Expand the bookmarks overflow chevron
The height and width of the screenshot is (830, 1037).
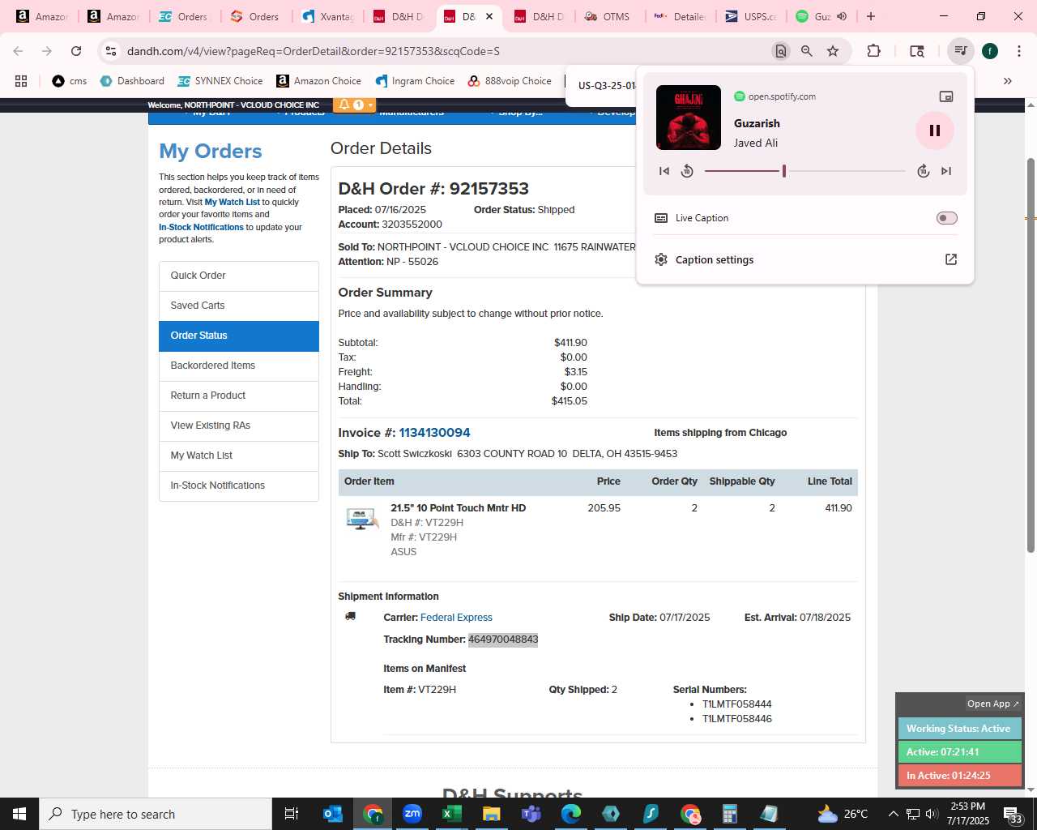pyautogui.click(x=1008, y=81)
